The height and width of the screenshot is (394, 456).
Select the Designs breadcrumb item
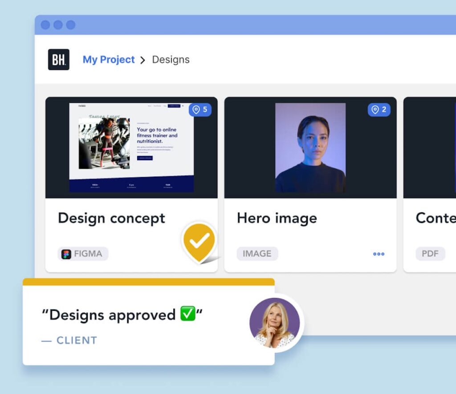171,60
